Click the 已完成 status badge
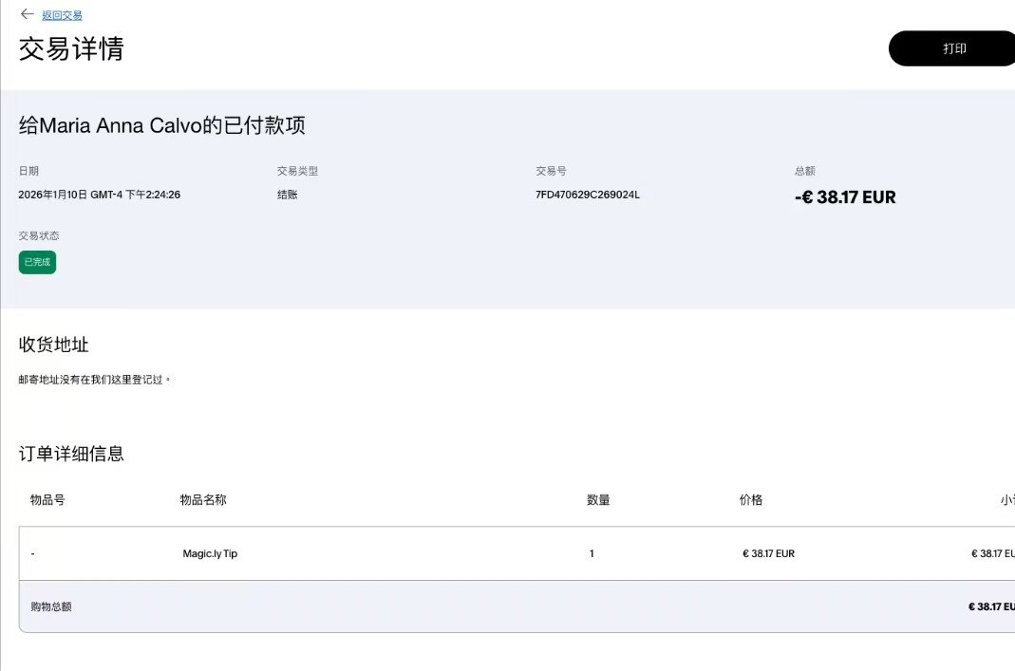Image resolution: width=1015 pixels, height=671 pixels. pyautogui.click(x=37, y=262)
